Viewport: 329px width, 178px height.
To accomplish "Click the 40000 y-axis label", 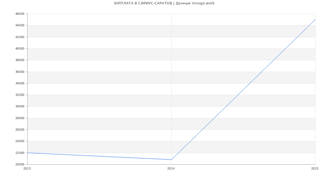I will [20, 48].
